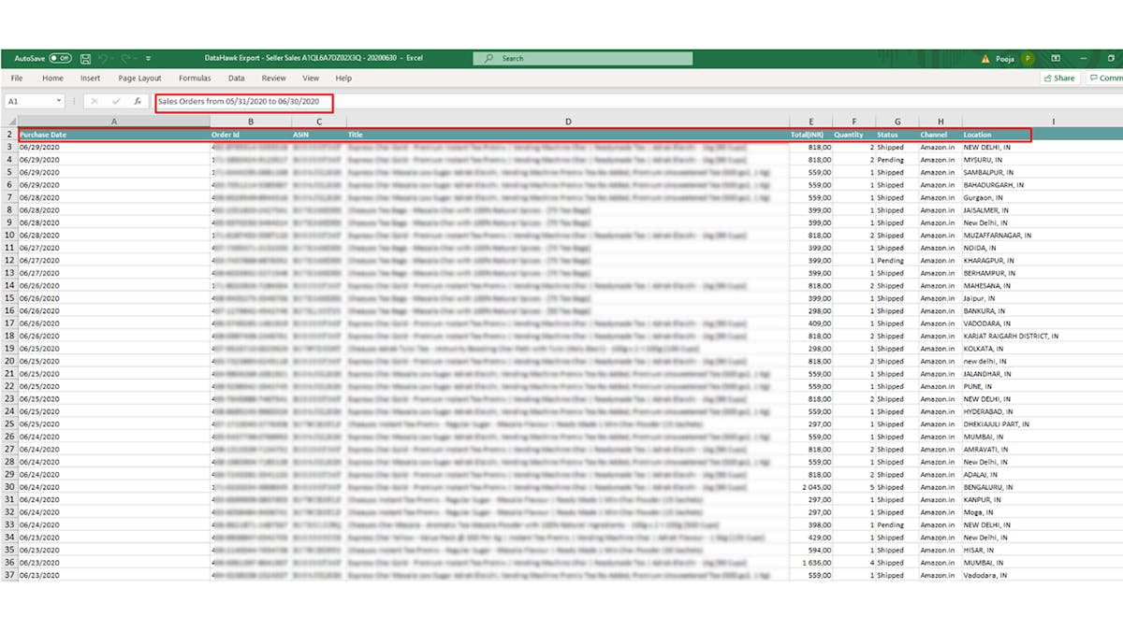Click the Search box in the title bar

[x=583, y=58]
